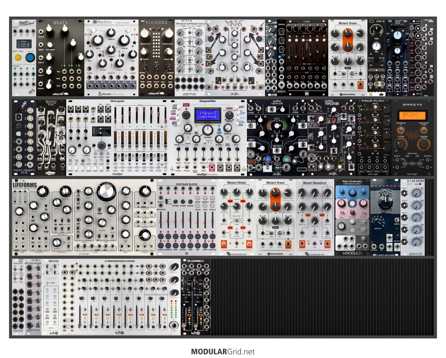Viewport: 446px width, 358px height.
Task: Flip the Turing Machine WRITE switch
Action: point(397,220)
